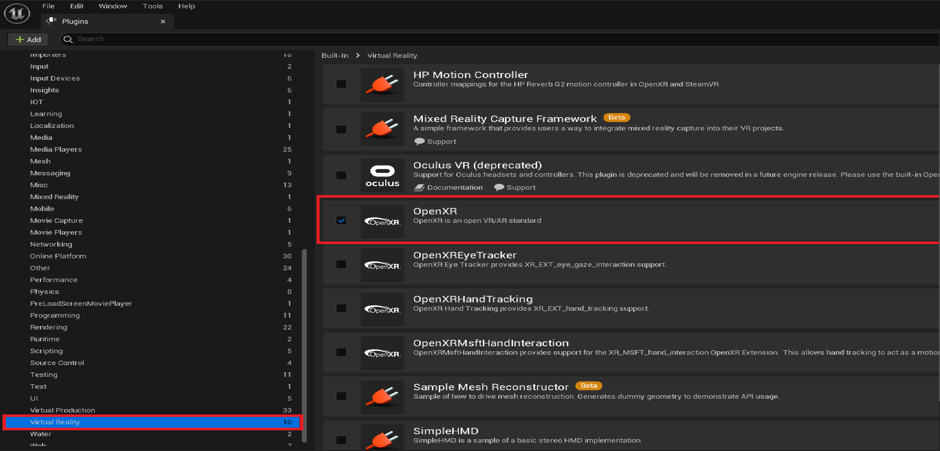This screenshot has width=940, height=451.
Task: Click OpenXR plugin title text
Action: tap(435, 211)
